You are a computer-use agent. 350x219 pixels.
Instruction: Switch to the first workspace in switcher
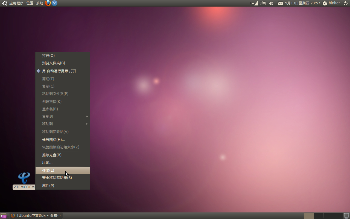309,216
